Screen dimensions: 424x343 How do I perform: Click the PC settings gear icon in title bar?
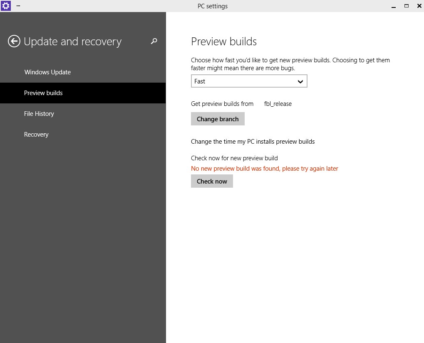pyautogui.click(x=6, y=6)
